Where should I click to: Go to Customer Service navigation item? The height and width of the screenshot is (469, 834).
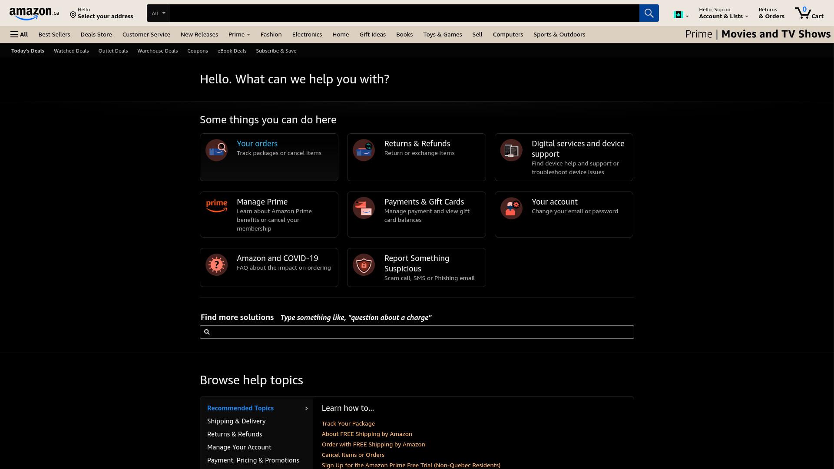click(146, 34)
